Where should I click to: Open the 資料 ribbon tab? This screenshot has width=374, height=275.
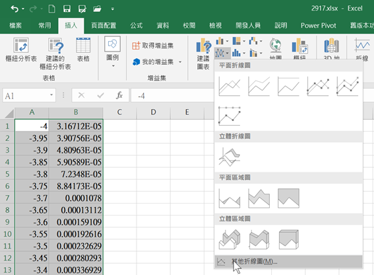point(163,25)
